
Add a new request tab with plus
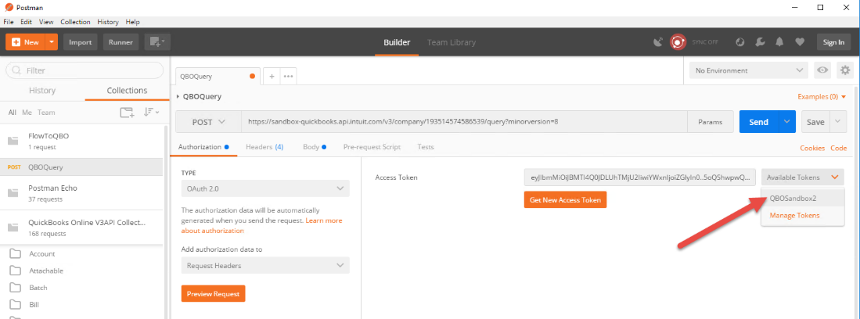point(272,77)
